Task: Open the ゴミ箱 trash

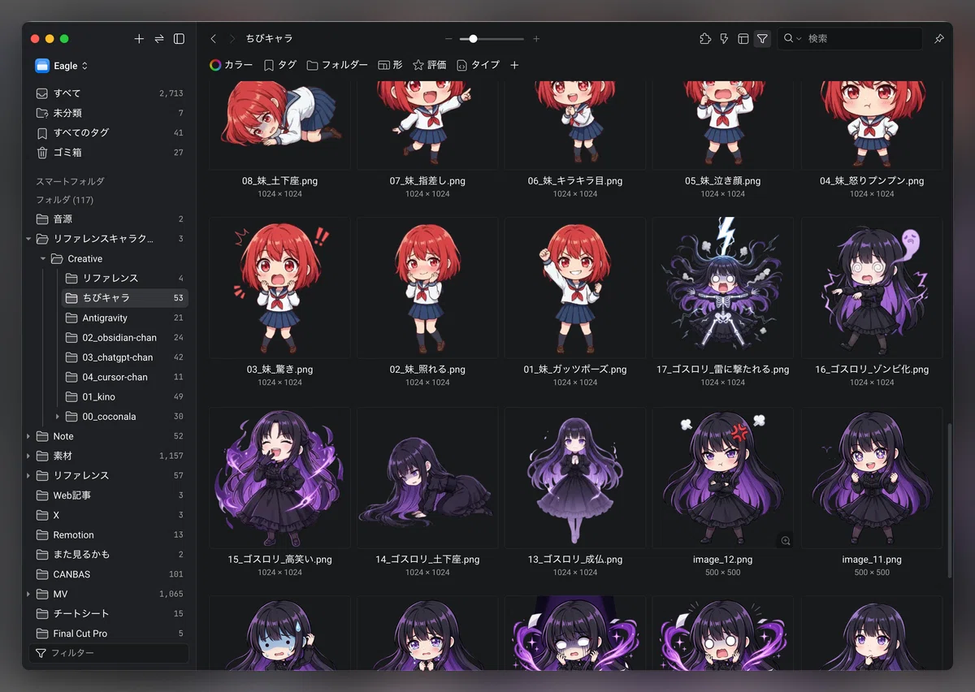Action: click(x=110, y=152)
